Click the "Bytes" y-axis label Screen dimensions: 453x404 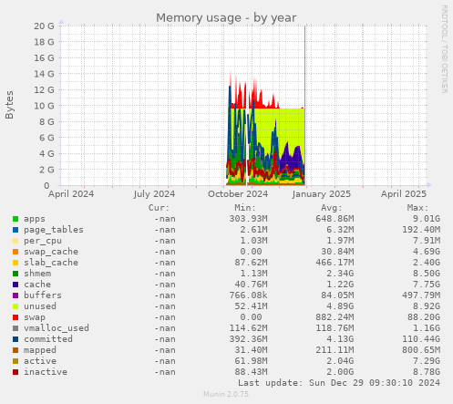(9, 105)
